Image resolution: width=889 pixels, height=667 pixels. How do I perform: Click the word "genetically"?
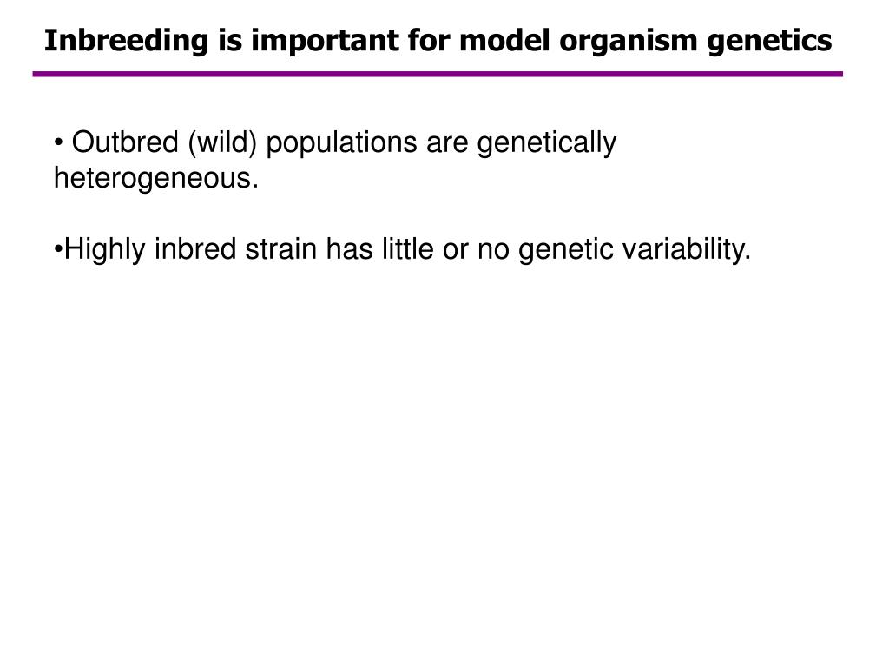(547, 142)
